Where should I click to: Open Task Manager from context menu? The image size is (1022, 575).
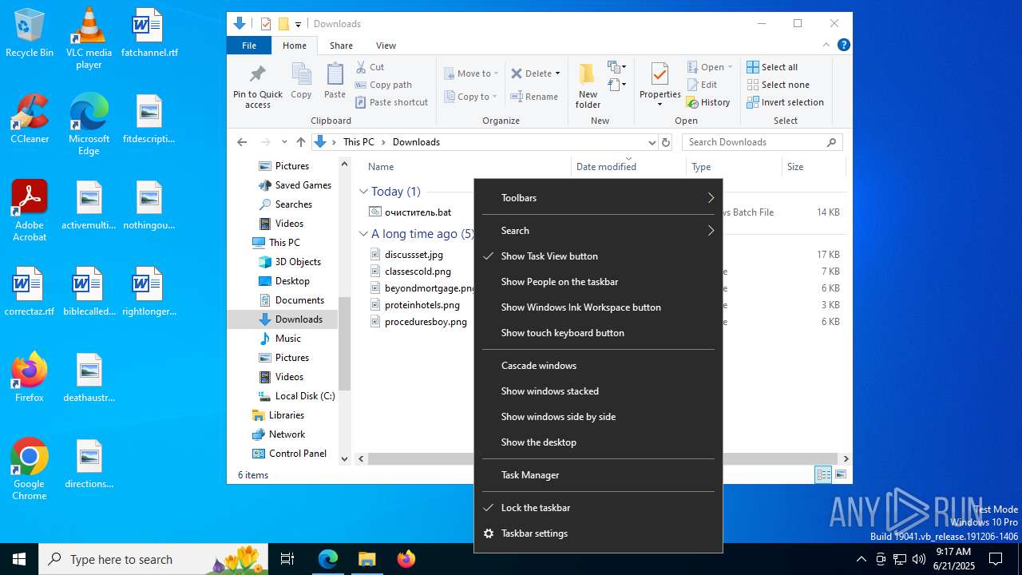click(598, 475)
